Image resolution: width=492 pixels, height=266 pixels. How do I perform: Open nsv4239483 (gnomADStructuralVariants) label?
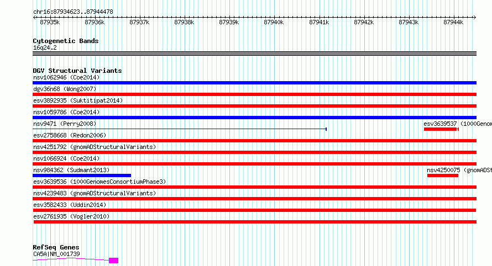pos(95,193)
